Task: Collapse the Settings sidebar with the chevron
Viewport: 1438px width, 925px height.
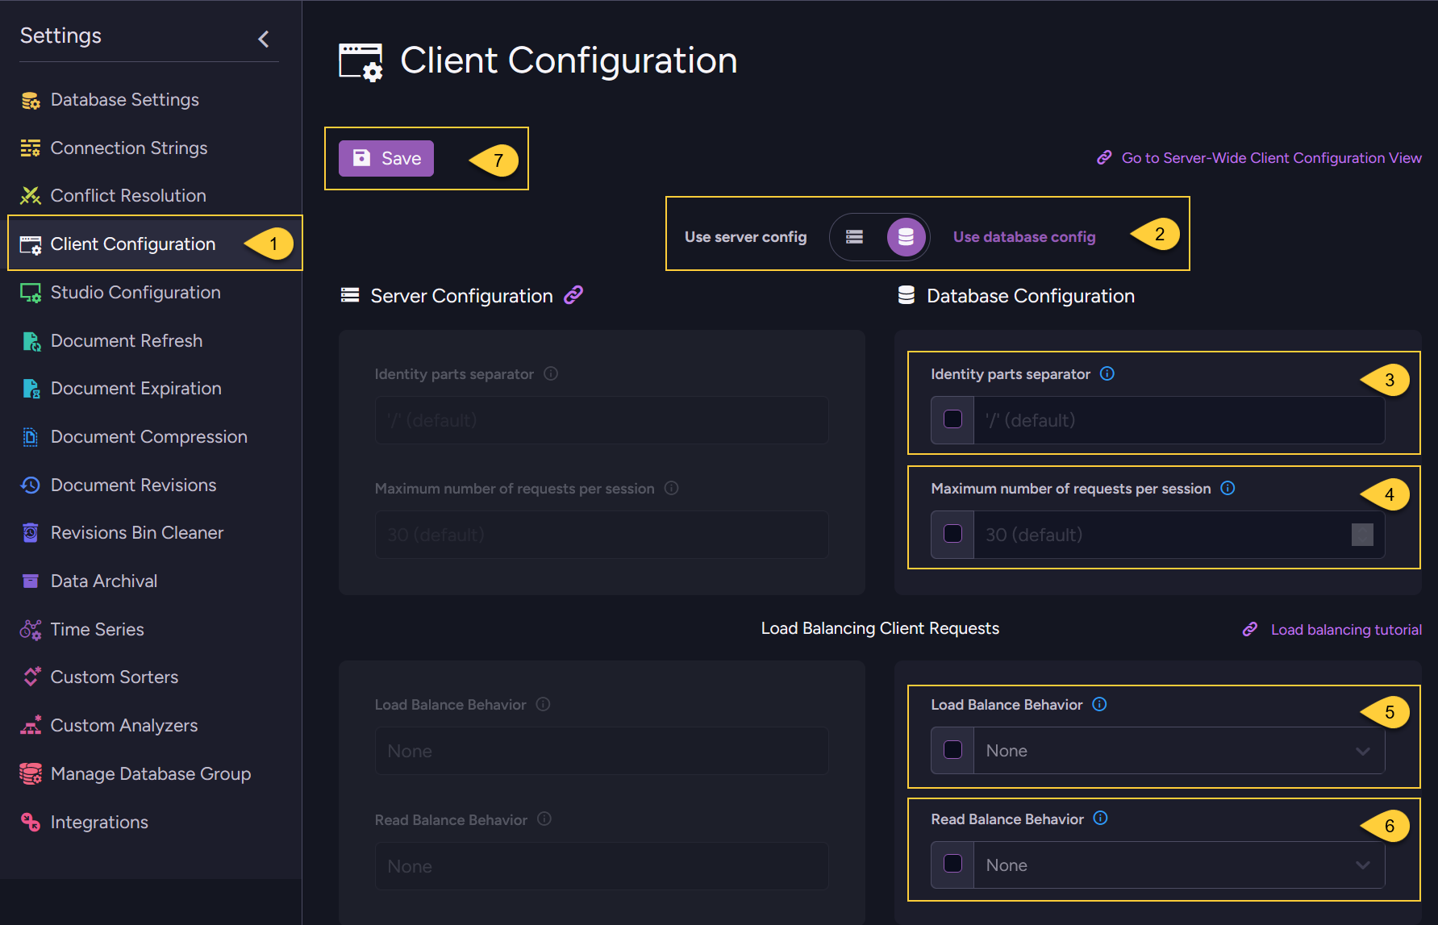Action: pos(263,37)
